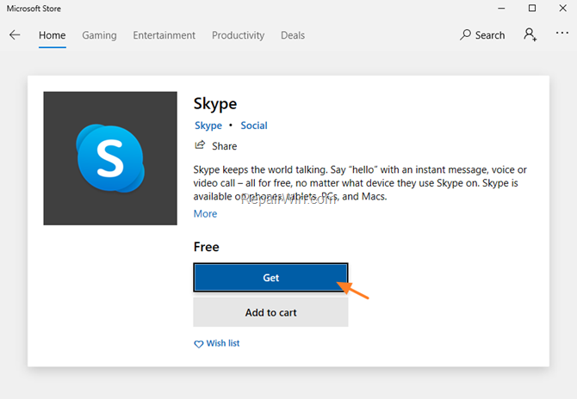Maximize the Microsoft Store window

pos(532,8)
